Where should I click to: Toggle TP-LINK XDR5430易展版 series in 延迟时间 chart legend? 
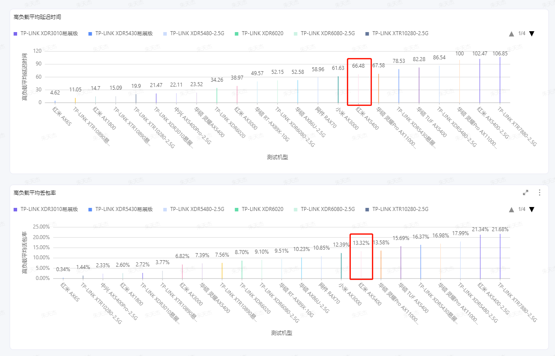pyautogui.click(x=120, y=33)
